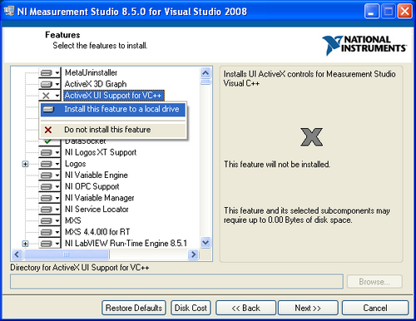Click the Disk Cost button
416x321 pixels.
[191, 308]
